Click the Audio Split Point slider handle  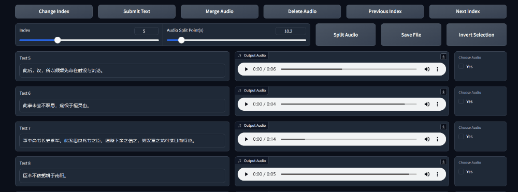click(181, 40)
